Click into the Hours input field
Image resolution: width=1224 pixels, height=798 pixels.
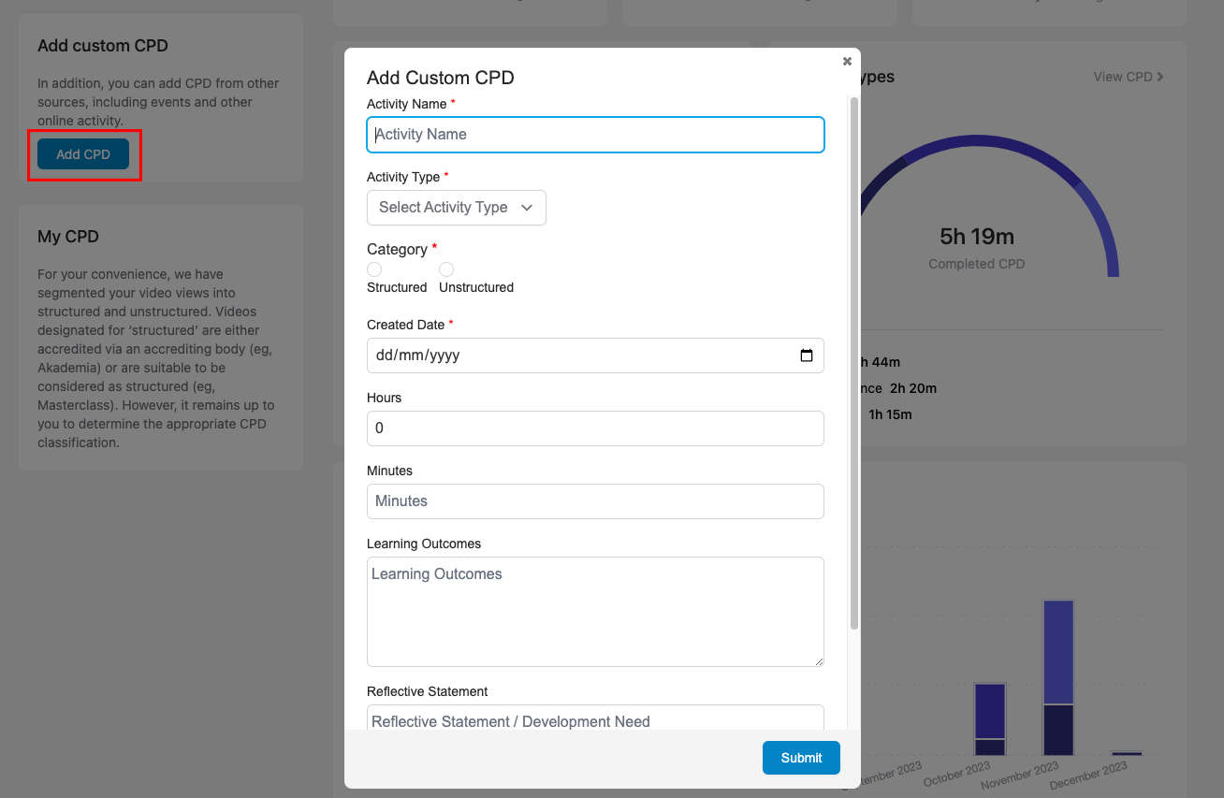pyautogui.click(x=595, y=428)
